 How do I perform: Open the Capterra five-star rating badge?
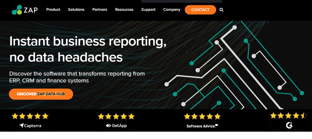point(30,120)
